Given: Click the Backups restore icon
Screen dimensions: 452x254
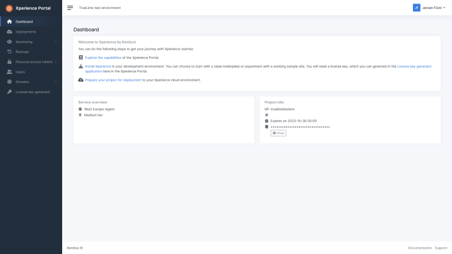Looking at the screenshot, I should pos(10,52).
